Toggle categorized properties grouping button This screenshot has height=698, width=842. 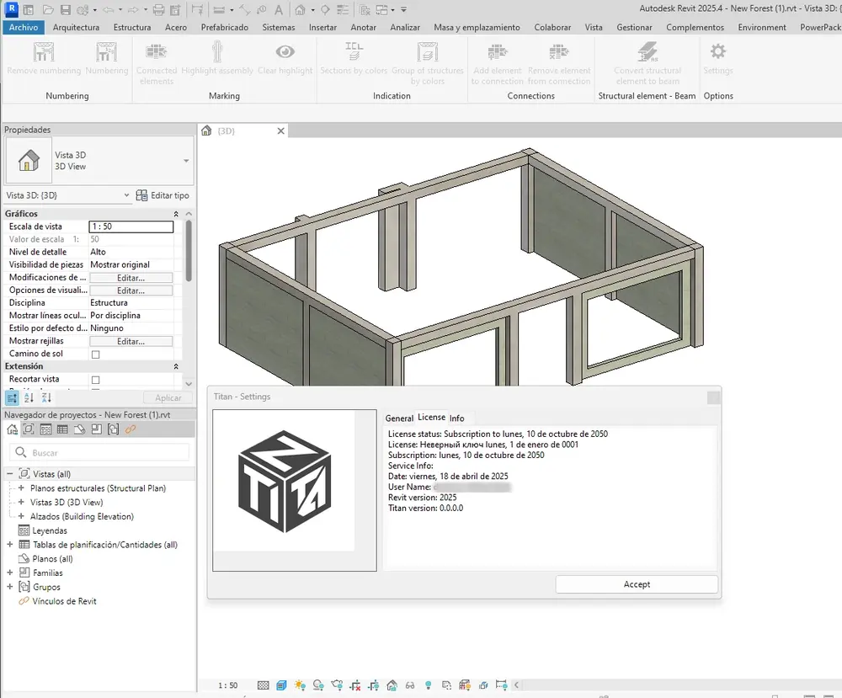12,398
